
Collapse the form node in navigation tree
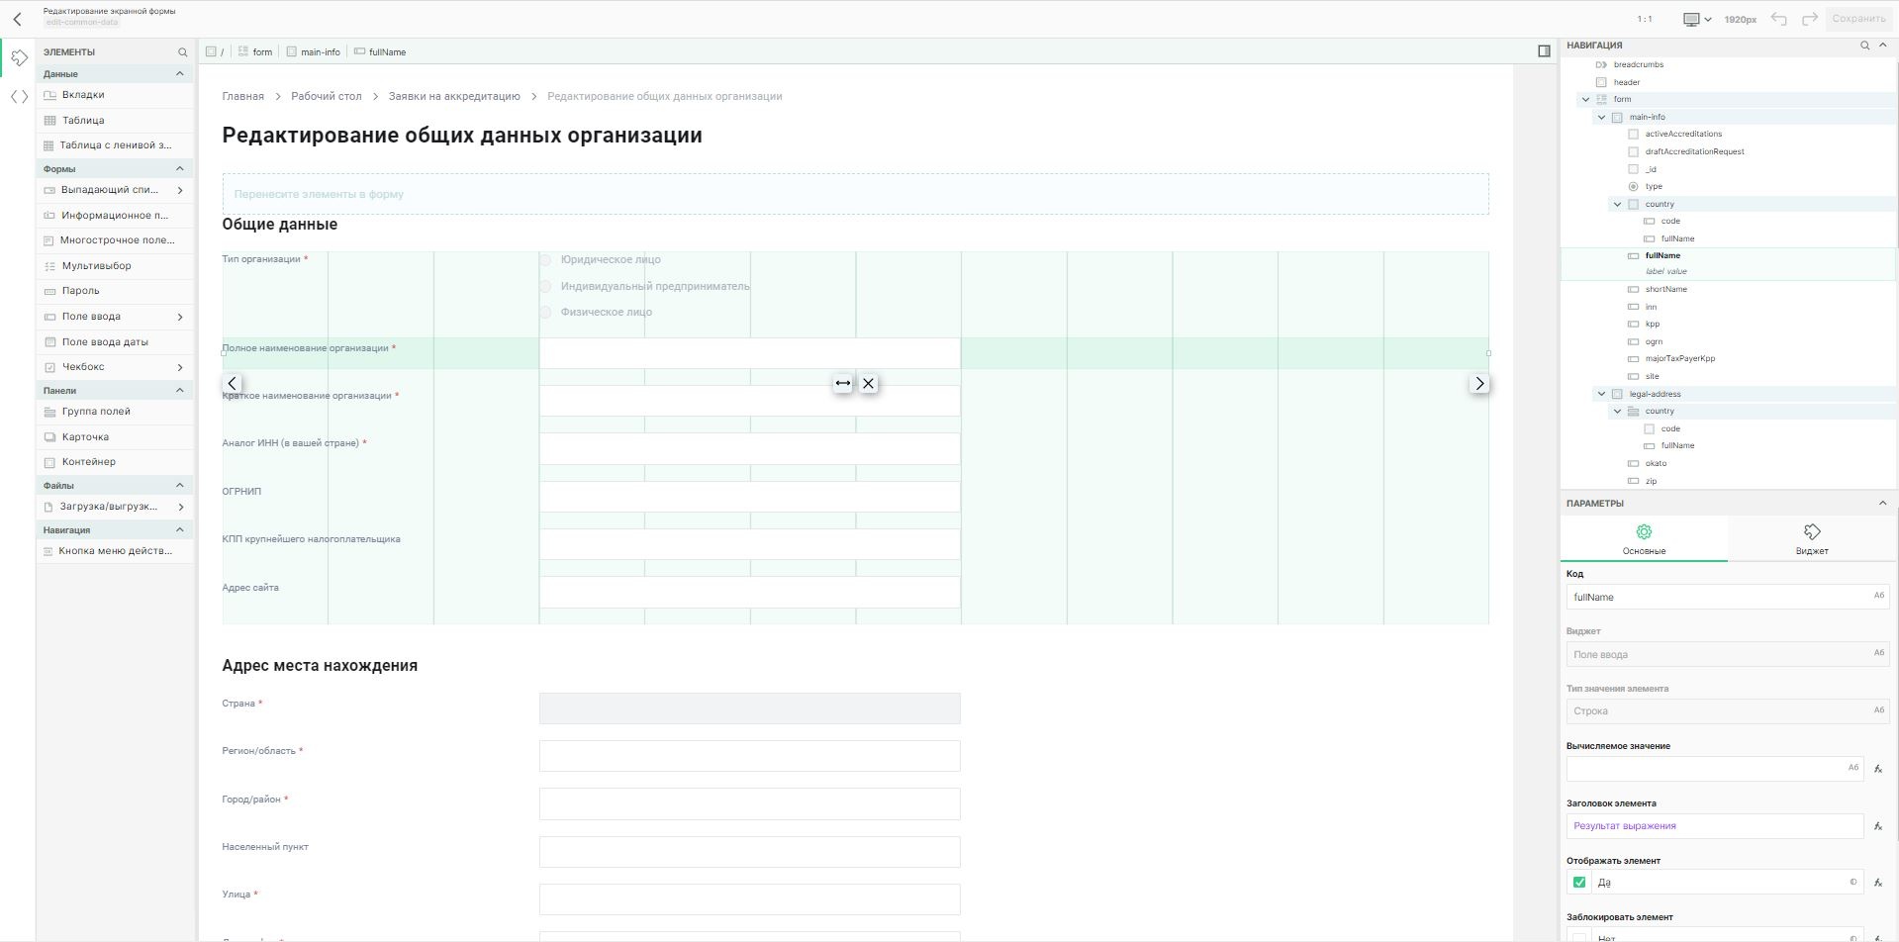click(1585, 100)
